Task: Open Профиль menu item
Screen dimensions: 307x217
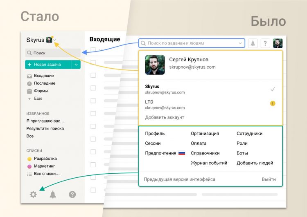Action: pyautogui.click(x=155, y=134)
